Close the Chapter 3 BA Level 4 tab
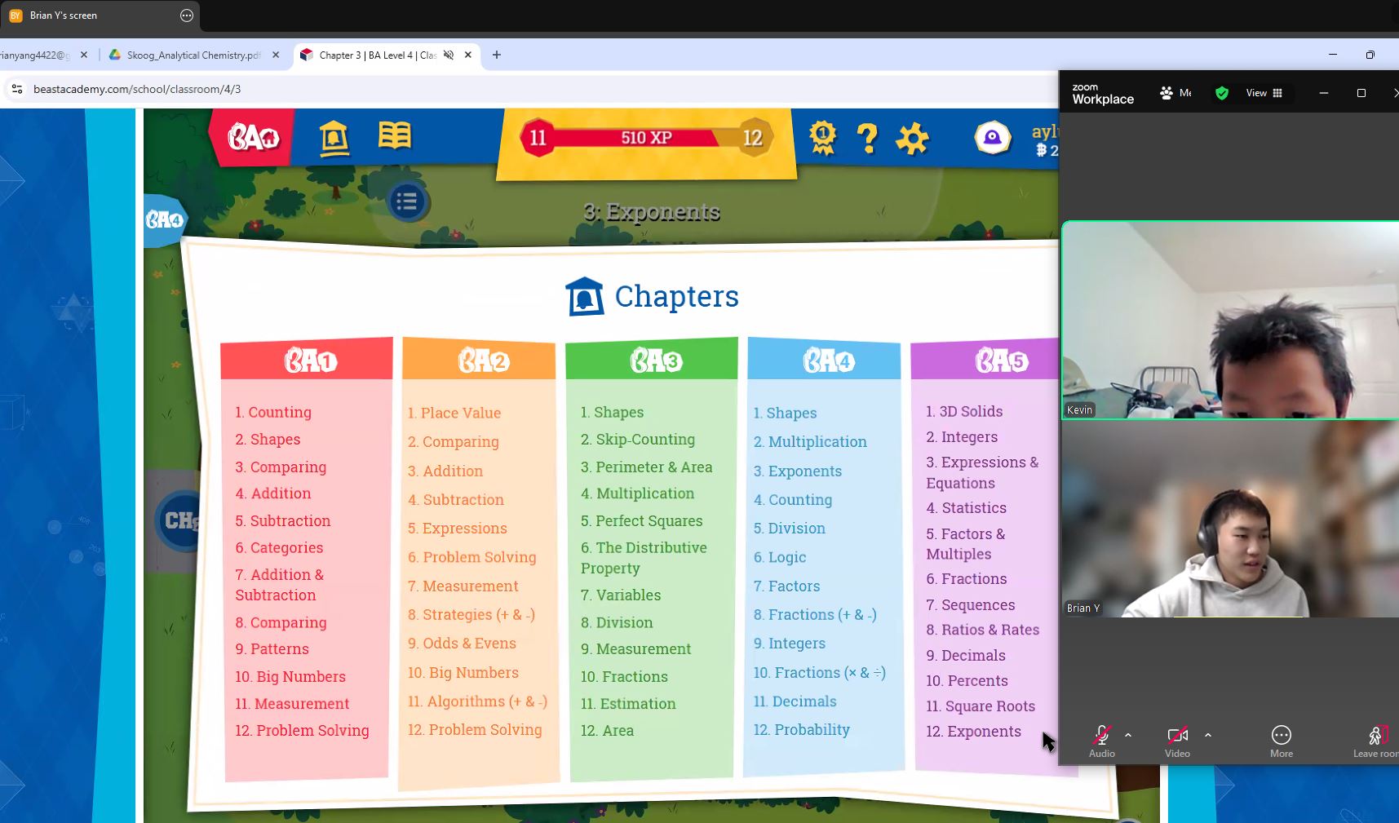Viewport: 1399px width, 823px height. pos(468,55)
